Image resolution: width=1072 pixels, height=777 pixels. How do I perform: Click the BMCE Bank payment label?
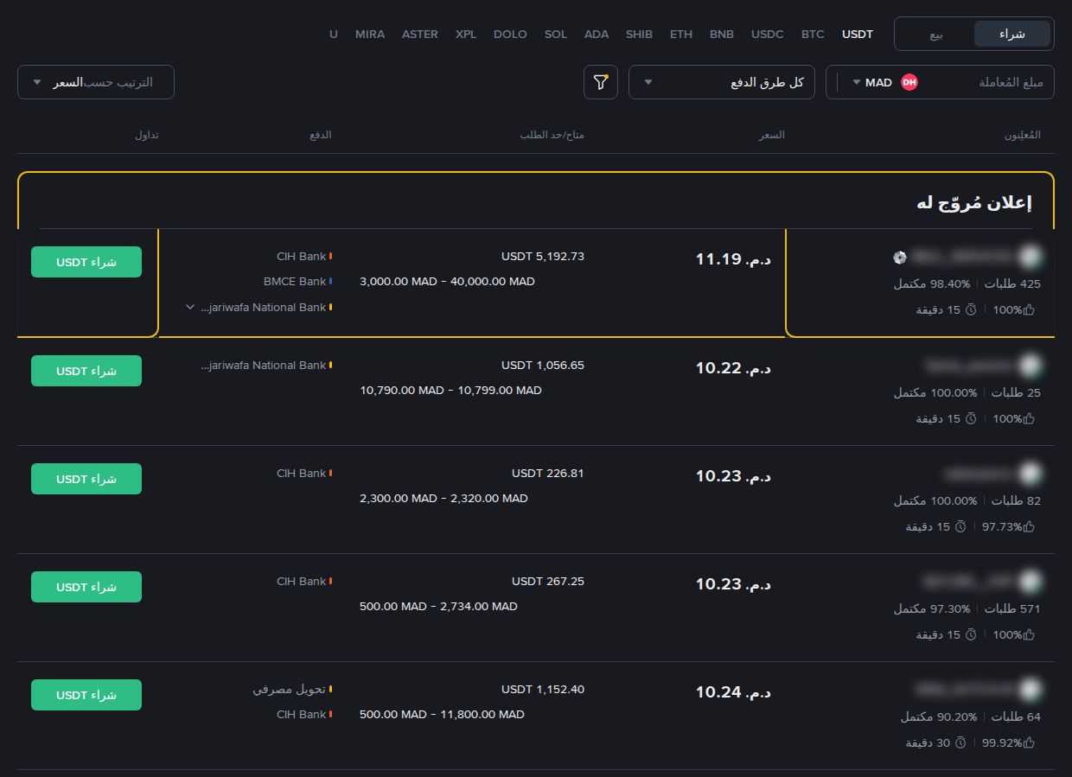pos(295,282)
